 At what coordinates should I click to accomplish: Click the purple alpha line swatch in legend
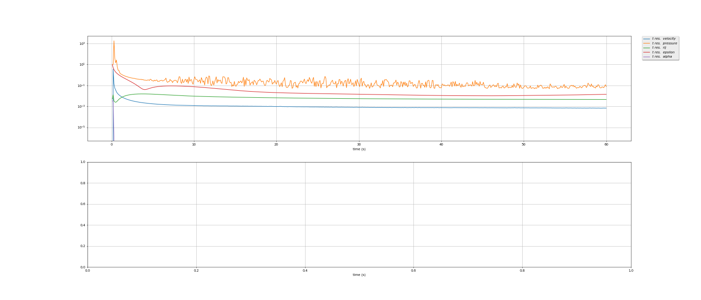[x=647, y=57]
